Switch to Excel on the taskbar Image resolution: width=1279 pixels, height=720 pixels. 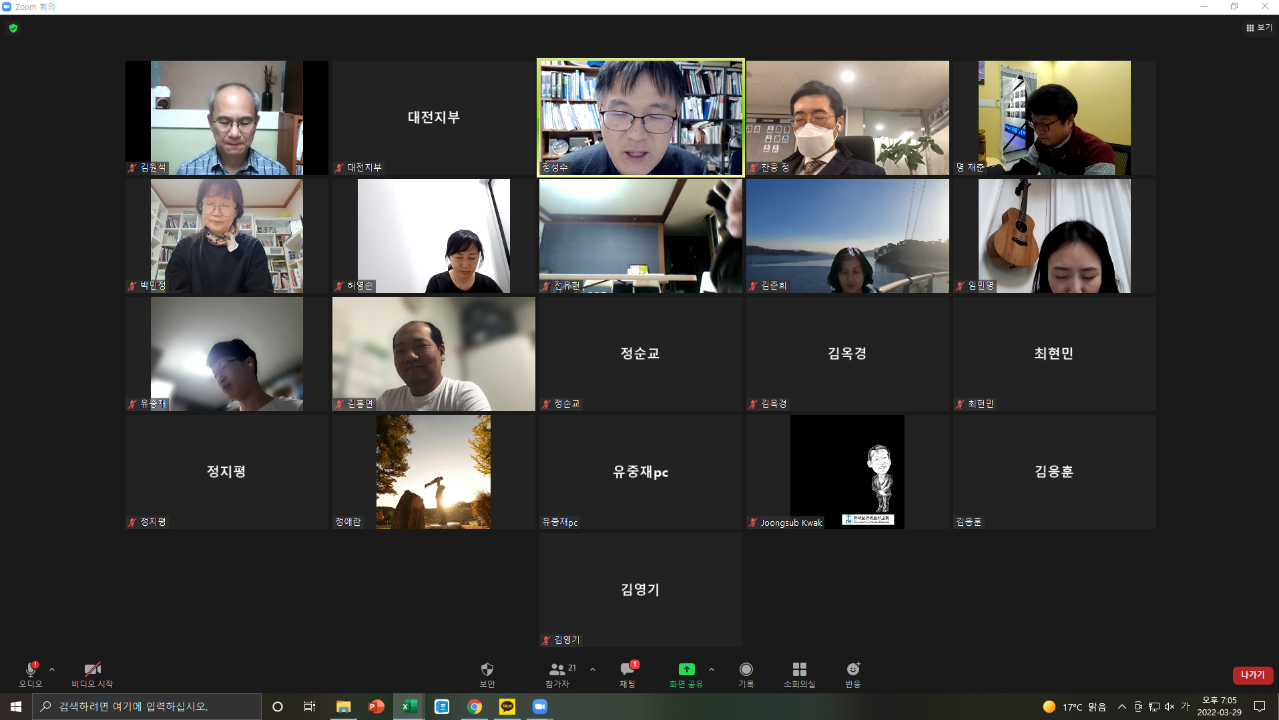coord(409,707)
